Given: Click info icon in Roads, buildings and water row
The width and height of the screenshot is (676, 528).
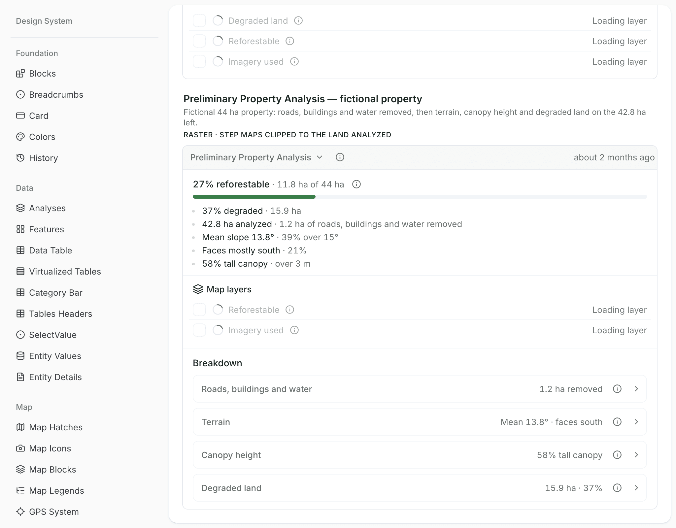Looking at the screenshot, I should 617,389.
